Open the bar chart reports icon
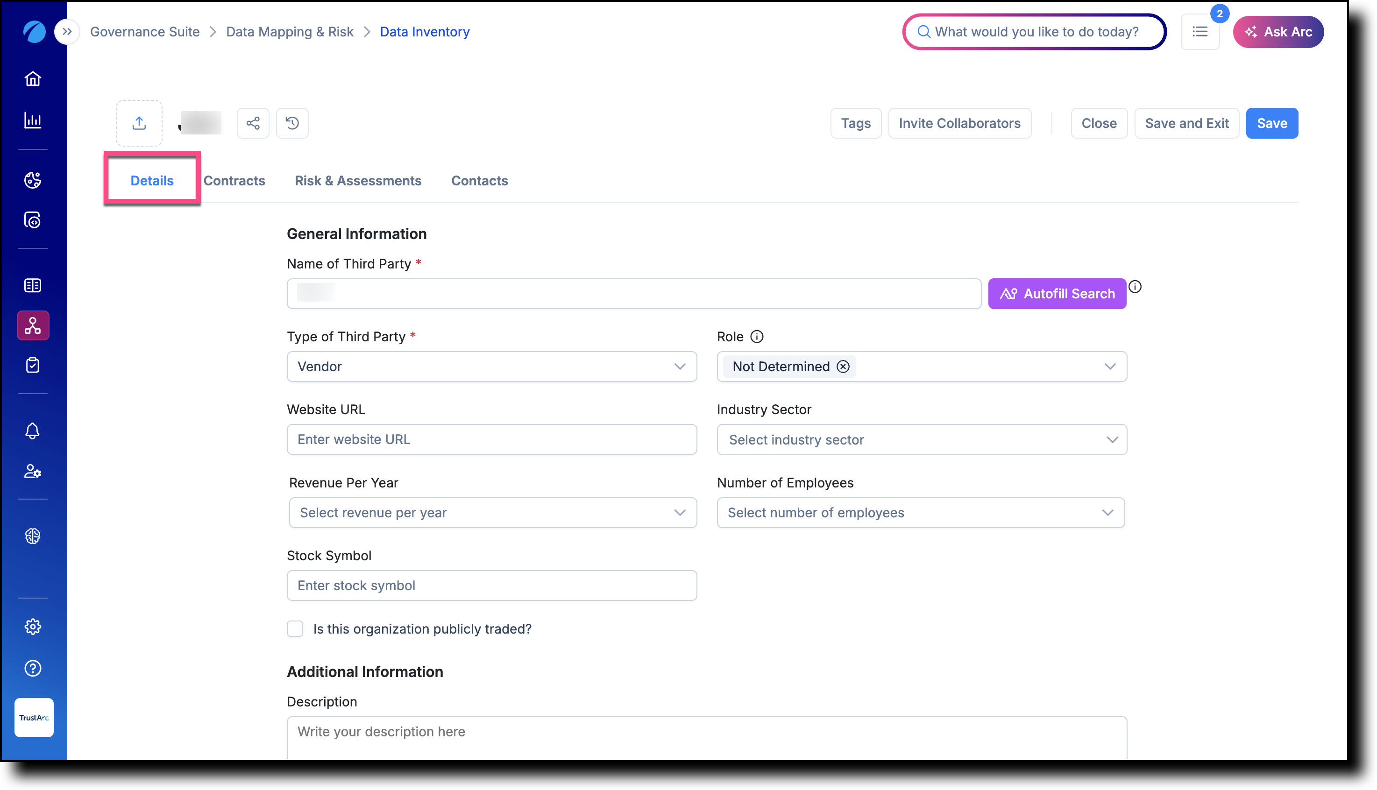This screenshot has width=1377, height=790. (x=33, y=120)
